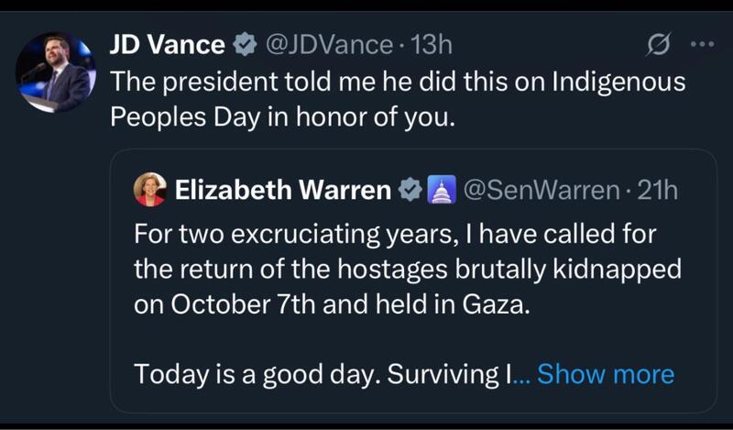Click 'return of the hostages brutally kidnapped' line
Screen dimensions: 733x430
coord(408,270)
